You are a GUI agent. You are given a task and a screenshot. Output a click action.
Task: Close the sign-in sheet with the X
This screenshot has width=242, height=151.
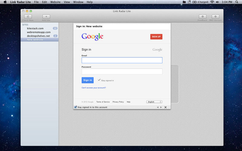165,107
